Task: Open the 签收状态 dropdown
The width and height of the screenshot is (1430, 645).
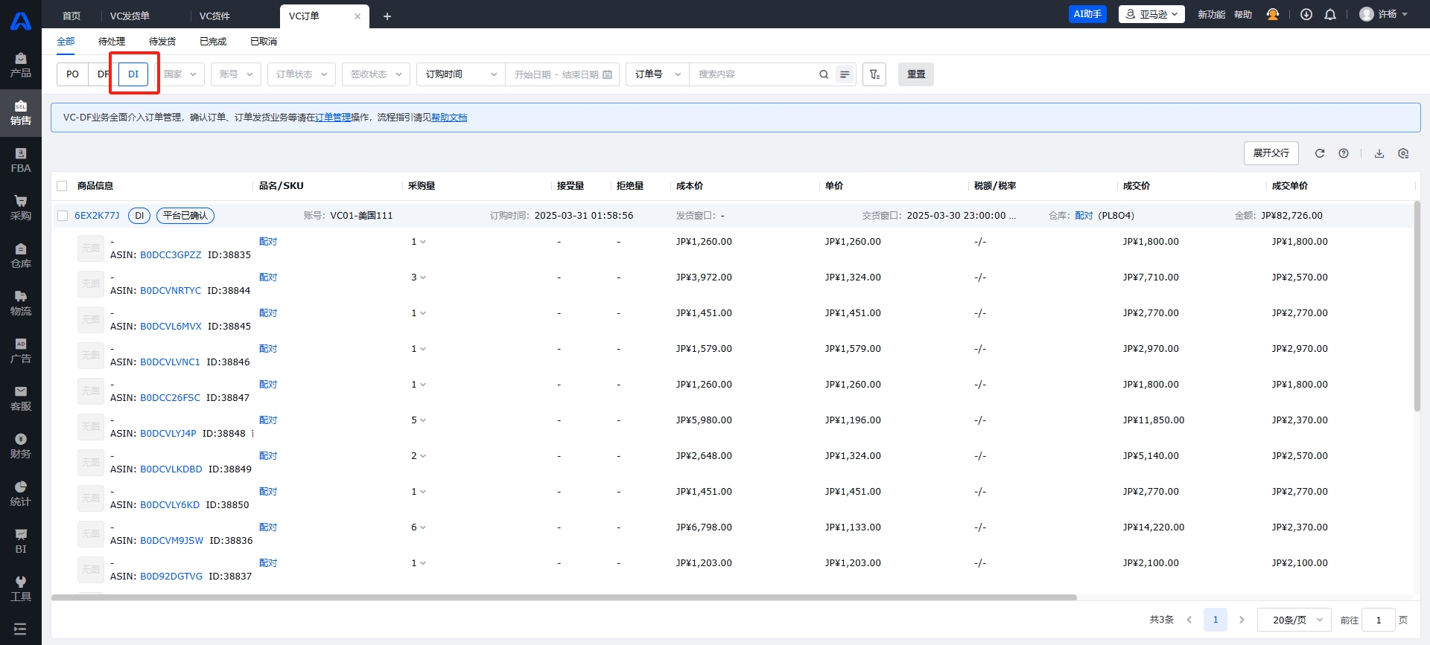Action: point(376,74)
